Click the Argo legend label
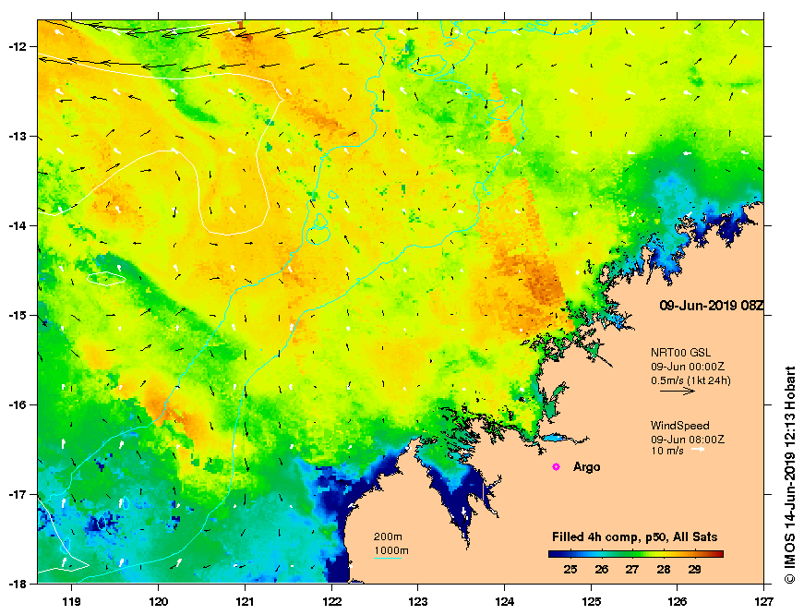Image resolution: width=804 pixels, height=615 pixels. [x=586, y=467]
